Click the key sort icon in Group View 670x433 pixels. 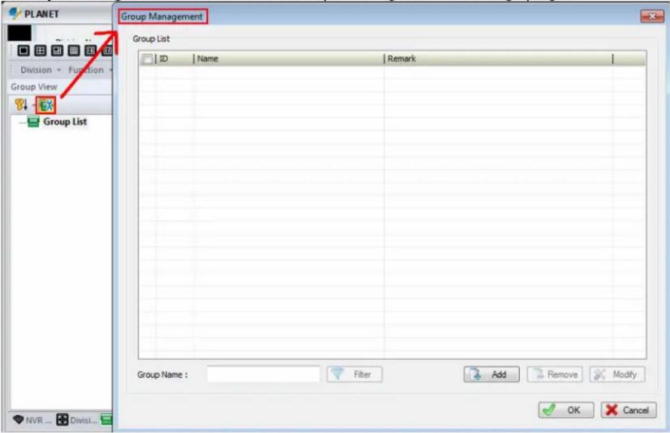[21, 104]
